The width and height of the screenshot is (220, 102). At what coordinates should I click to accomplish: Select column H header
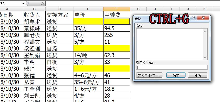click(155, 9)
